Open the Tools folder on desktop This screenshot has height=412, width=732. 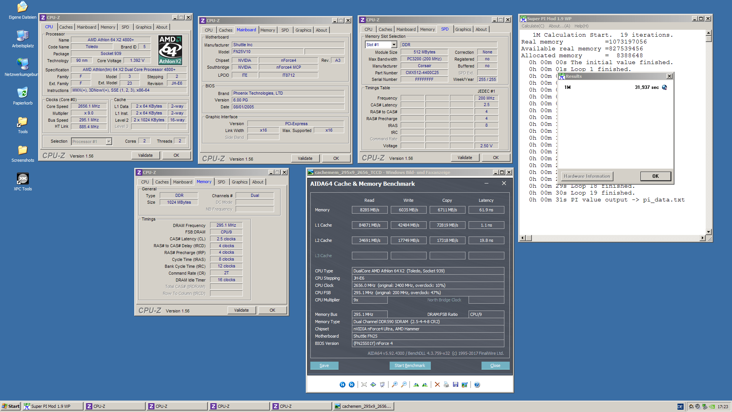point(22,125)
